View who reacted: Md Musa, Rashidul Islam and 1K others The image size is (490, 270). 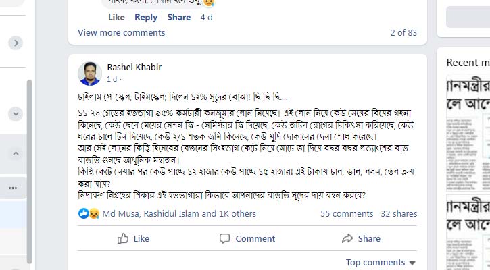[x=179, y=213]
